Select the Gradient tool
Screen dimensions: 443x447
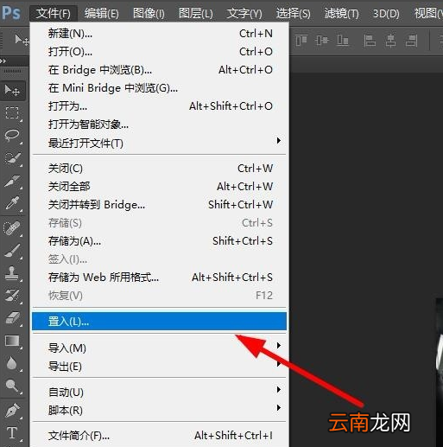pyautogui.click(x=12, y=341)
